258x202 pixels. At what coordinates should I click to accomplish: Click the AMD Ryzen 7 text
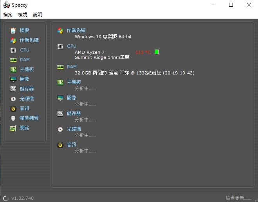(x=90, y=52)
